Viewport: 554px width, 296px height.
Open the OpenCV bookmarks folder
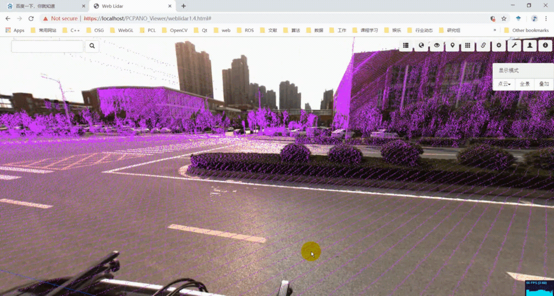(175, 30)
